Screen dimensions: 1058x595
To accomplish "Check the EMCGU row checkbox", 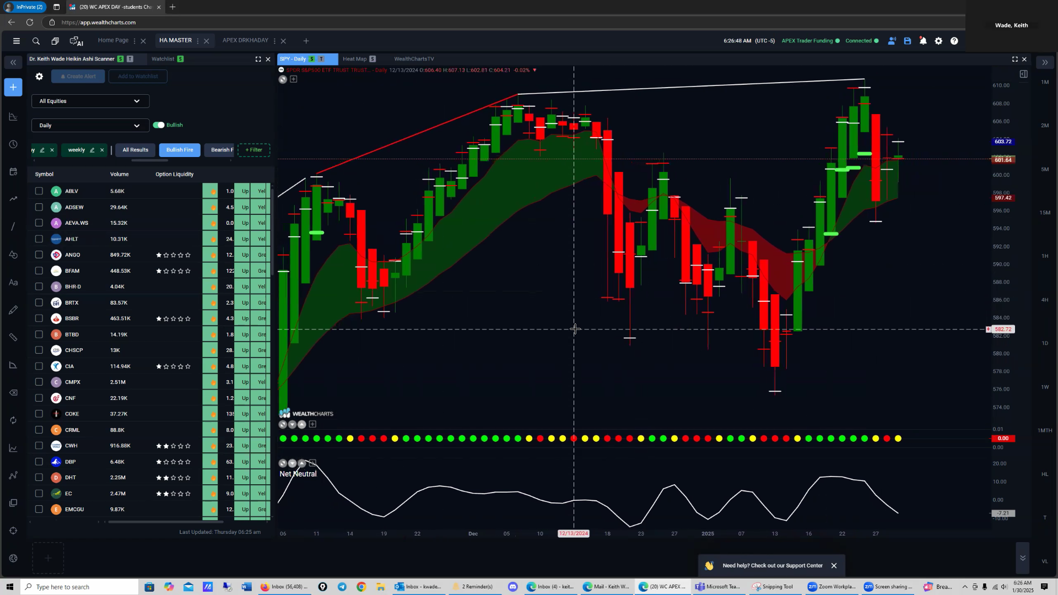I will pos(39,509).
